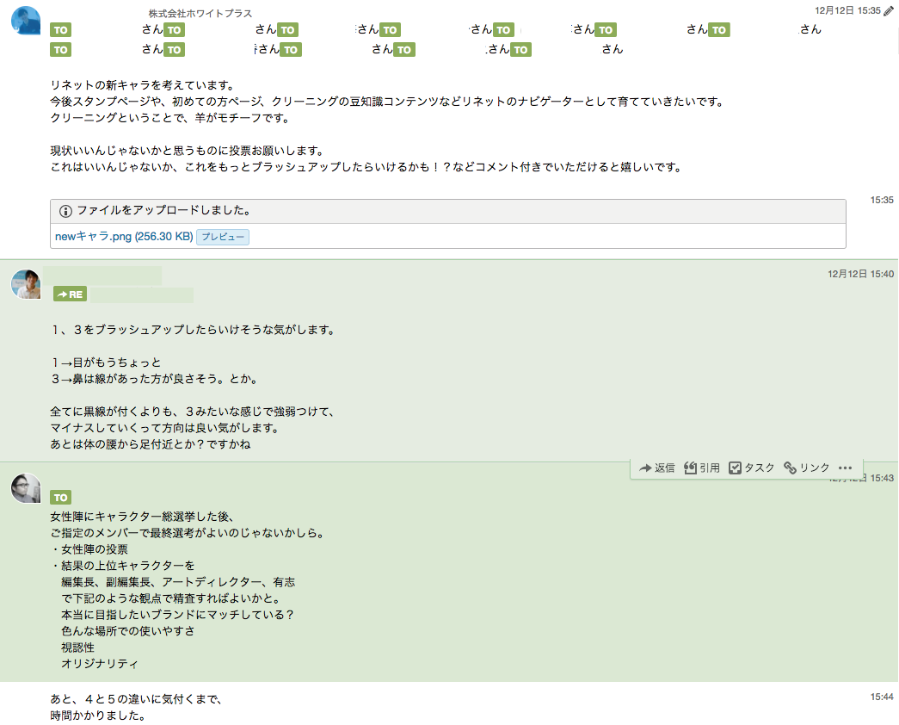The width and height of the screenshot is (899, 725).
Task: Click the bullet line ・女性陣の投票
Action: tap(89, 549)
